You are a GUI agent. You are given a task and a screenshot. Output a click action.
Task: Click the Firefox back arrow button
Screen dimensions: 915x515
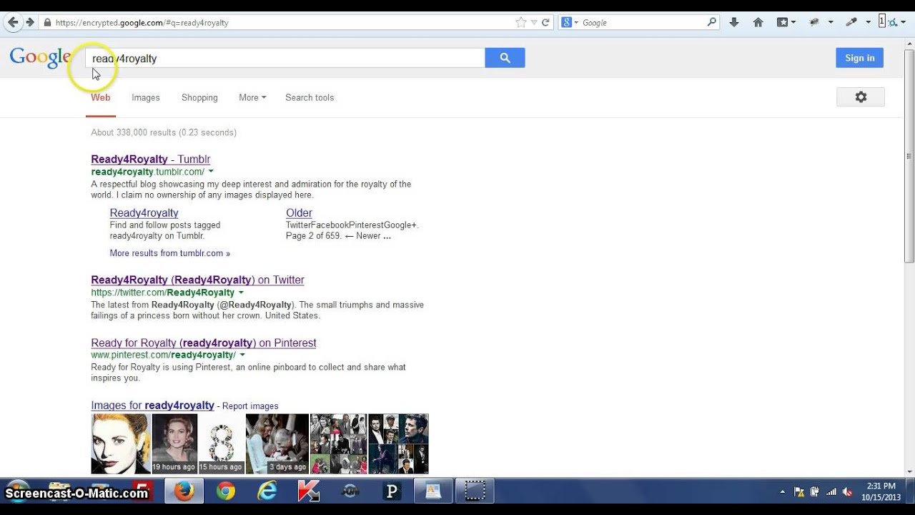tap(13, 22)
